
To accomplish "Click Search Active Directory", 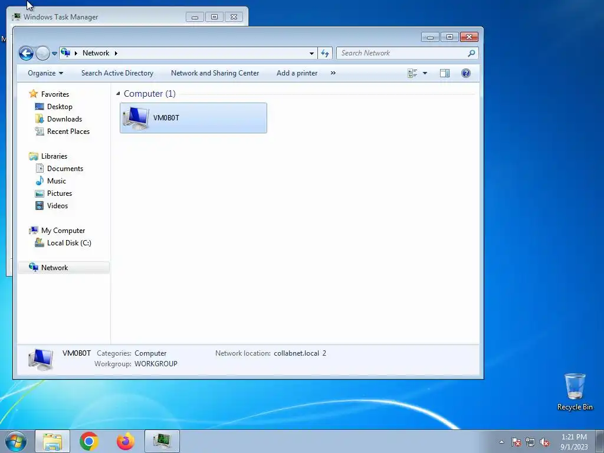I will click(x=117, y=73).
